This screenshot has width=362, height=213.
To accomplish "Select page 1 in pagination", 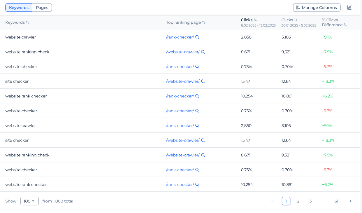I will coord(286,201).
